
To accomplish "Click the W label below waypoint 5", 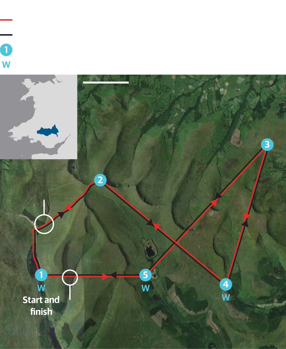I will [x=145, y=288].
